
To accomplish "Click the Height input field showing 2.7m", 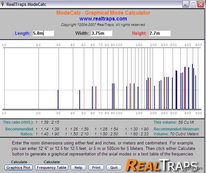I will [x=159, y=33].
